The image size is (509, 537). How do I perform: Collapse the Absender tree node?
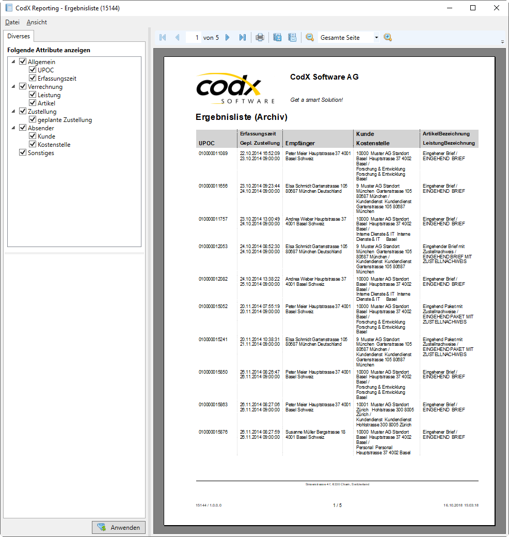pyautogui.click(x=13, y=128)
